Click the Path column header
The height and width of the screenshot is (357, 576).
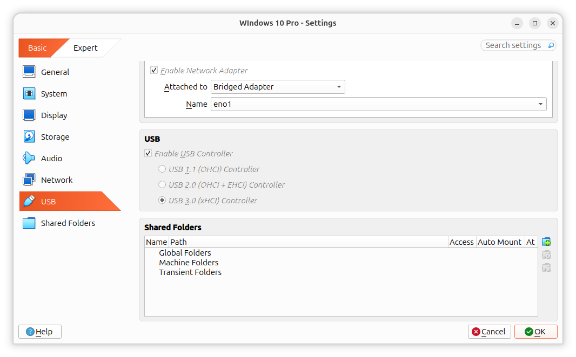(x=309, y=242)
